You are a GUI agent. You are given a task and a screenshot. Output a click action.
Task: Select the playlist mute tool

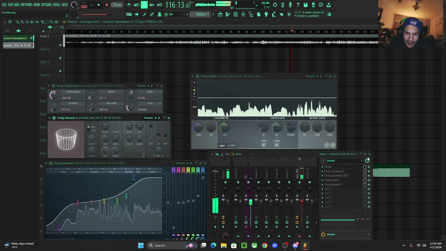point(32,22)
